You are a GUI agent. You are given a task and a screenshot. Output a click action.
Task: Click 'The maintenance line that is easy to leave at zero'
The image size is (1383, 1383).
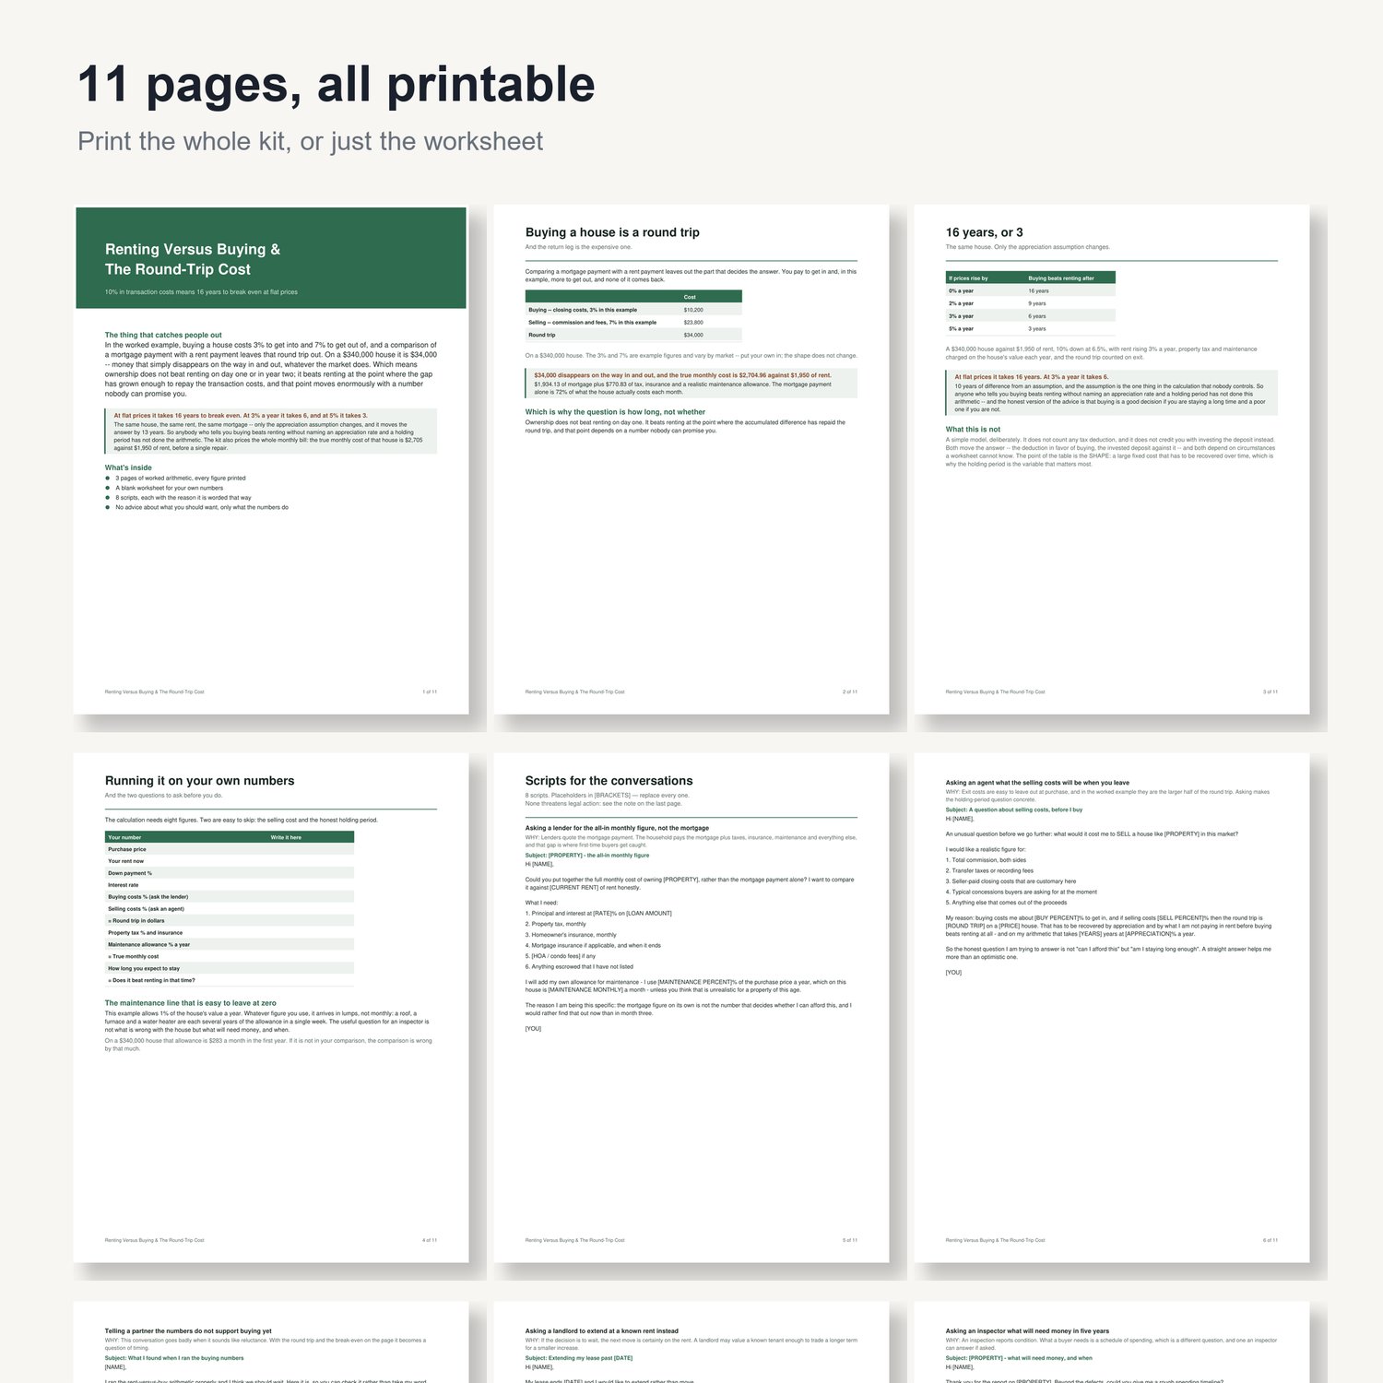click(x=190, y=1003)
